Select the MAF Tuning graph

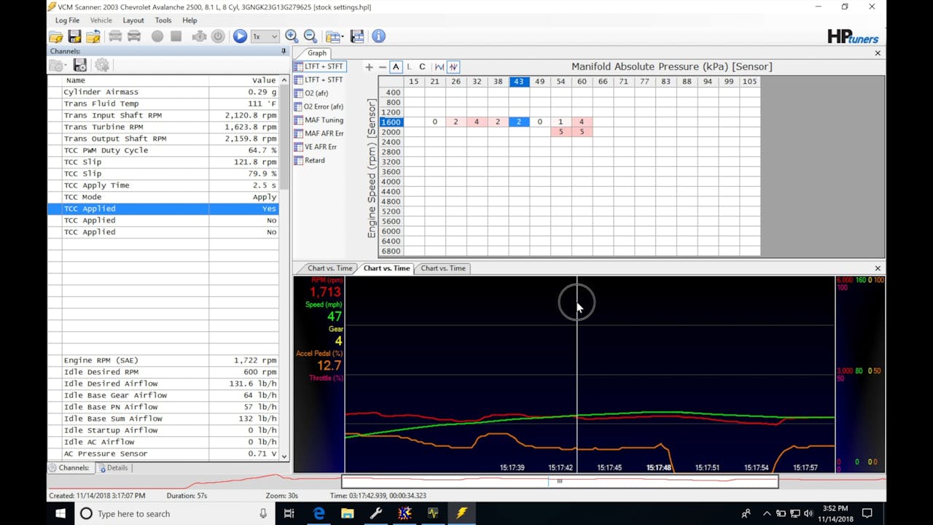tap(323, 120)
